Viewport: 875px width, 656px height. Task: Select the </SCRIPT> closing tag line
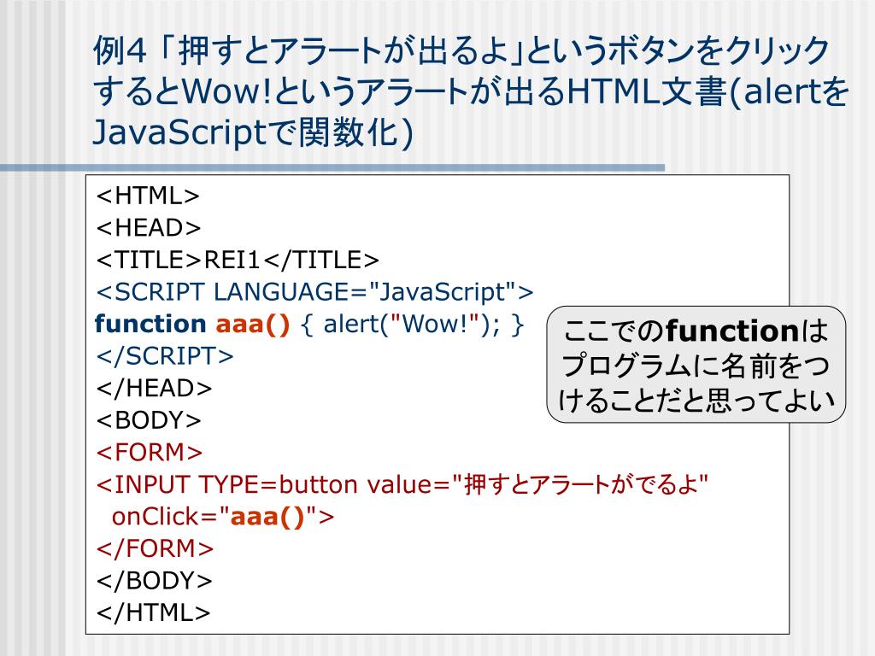click(x=165, y=356)
